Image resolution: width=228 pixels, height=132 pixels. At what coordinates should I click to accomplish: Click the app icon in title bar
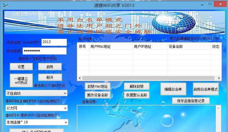tap(5, 5)
